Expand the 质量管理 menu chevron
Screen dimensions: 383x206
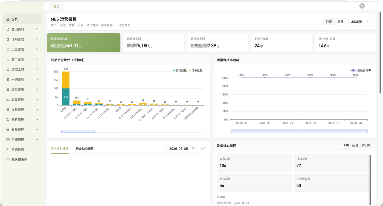(37, 99)
